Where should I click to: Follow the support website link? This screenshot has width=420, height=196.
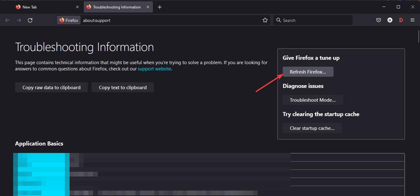tap(154, 69)
